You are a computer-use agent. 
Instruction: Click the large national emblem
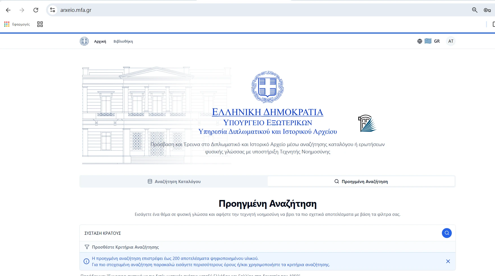(x=268, y=87)
